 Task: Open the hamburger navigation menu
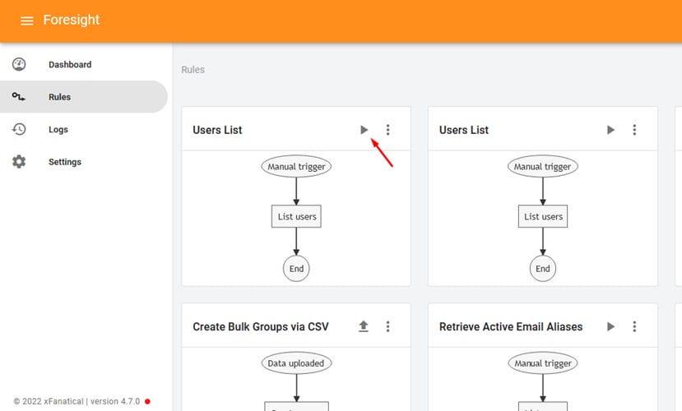27,21
